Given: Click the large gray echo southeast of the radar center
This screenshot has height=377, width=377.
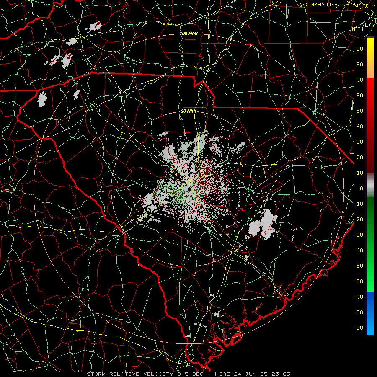Looking at the screenshot, I should tap(263, 225).
